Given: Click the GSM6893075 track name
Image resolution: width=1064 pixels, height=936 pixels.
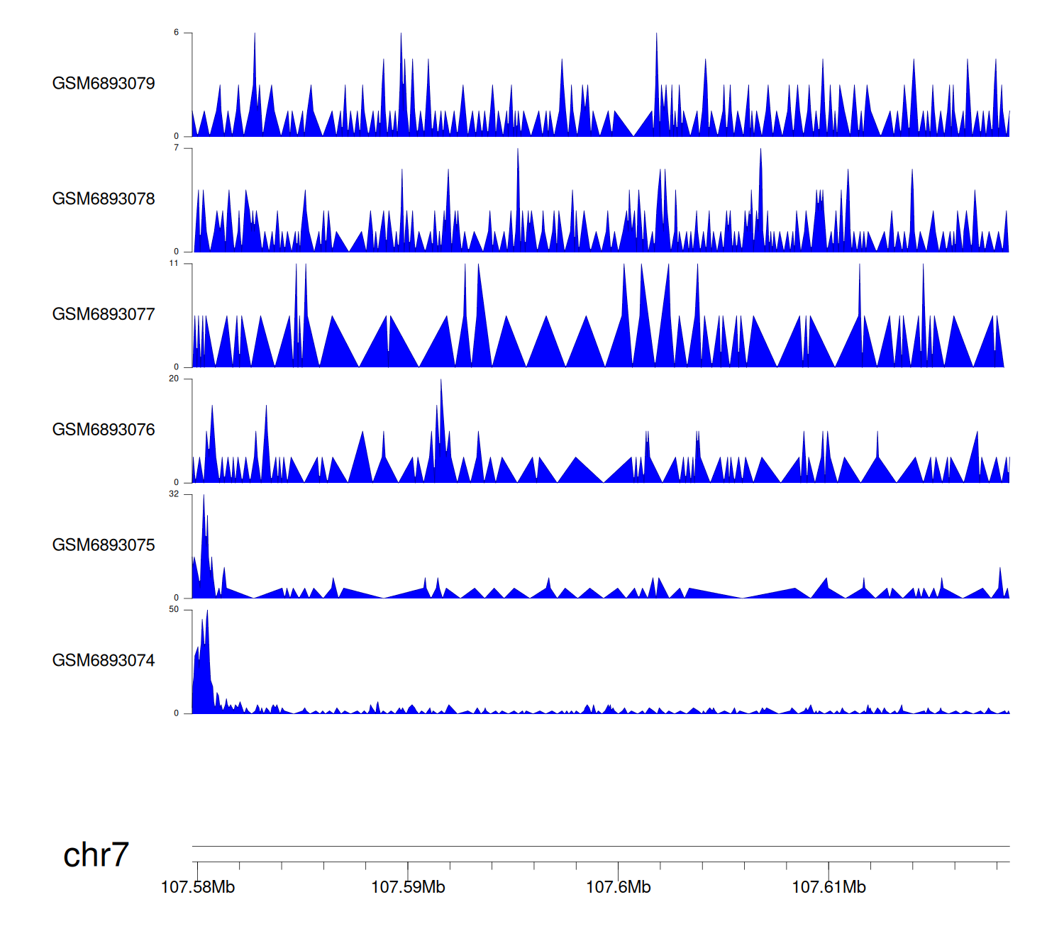Looking at the screenshot, I should [104, 545].
